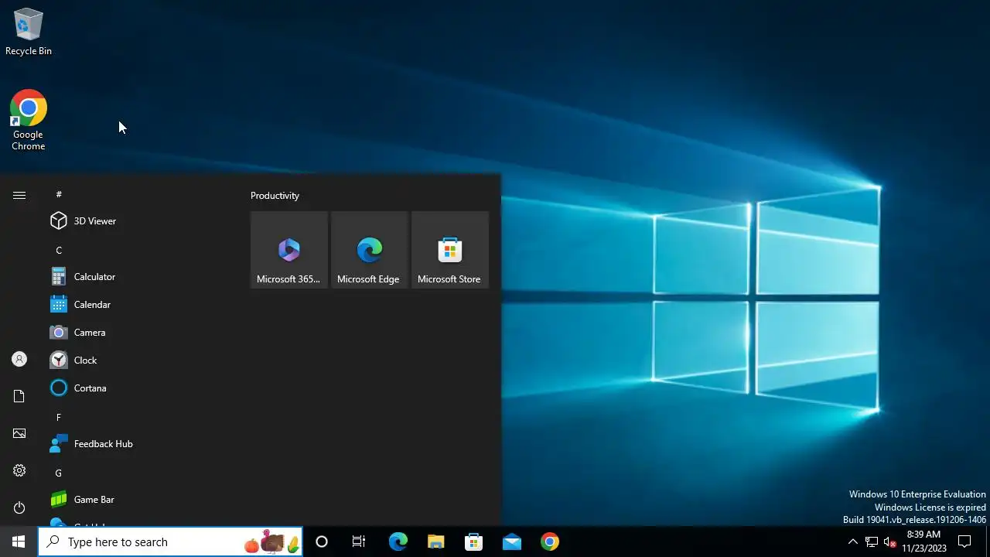
Task: Click the search highlights vegetable illustration
Action: [272, 542]
